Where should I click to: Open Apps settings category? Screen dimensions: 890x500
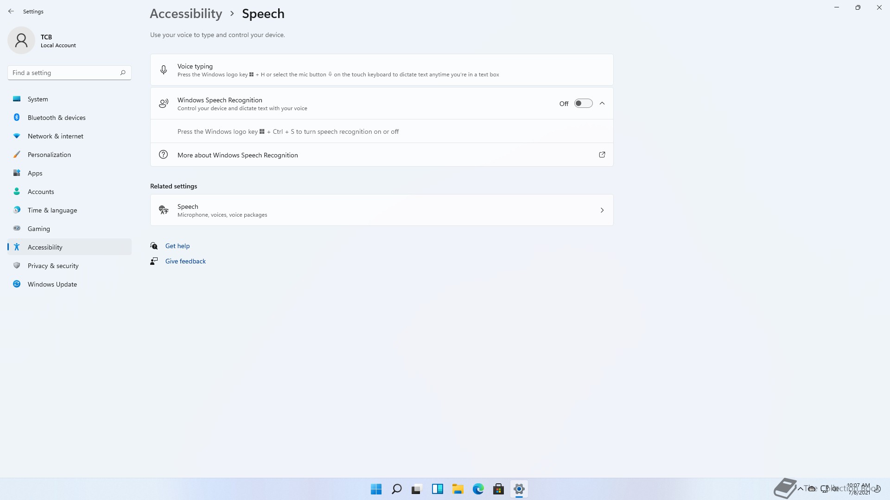pyautogui.click(x=70, y=173)
